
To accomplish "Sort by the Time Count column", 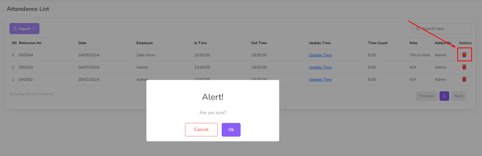I will pyautogui.click(x=377, y=43).
